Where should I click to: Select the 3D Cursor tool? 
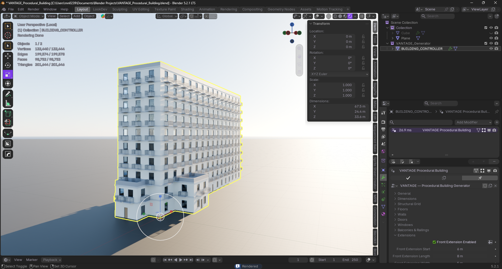pyautogui.click(x=8, y=35)
